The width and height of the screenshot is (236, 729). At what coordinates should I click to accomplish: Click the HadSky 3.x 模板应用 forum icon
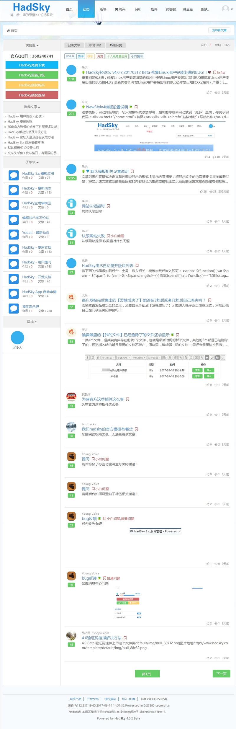point(14,175)
